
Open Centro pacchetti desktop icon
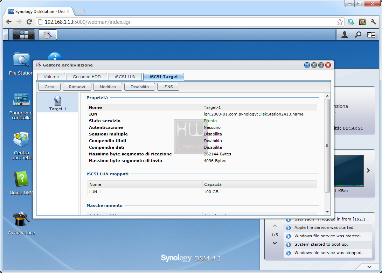[x=21, y=146]
